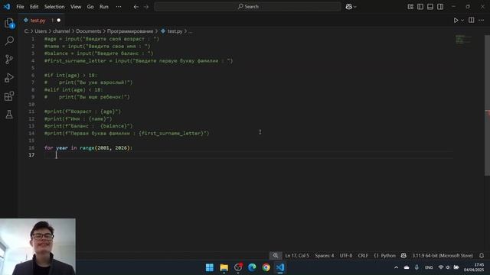Screen dimensions: 490x275
Task: Toggle the primary side bar
Action: tap(420, 7)
